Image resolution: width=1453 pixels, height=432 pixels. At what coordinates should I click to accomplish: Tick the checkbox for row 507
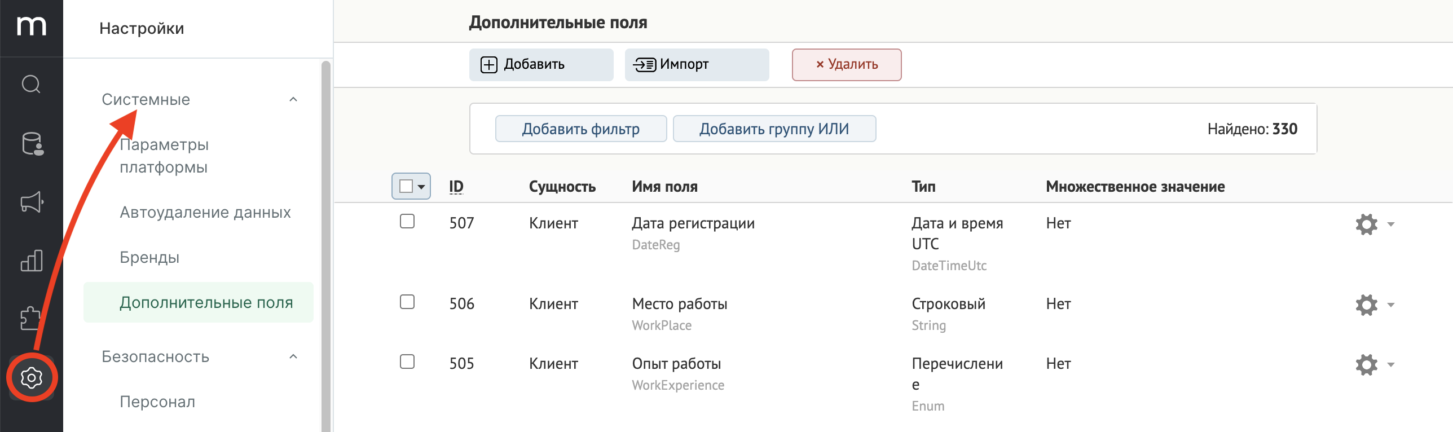407,221
